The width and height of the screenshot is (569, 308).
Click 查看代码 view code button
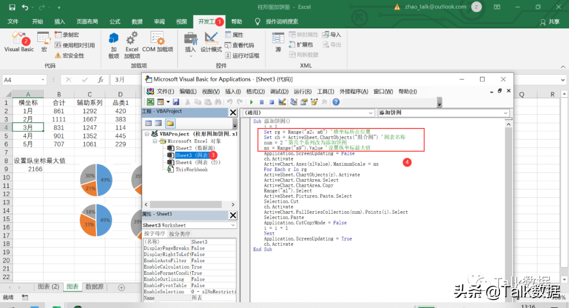tap(240, 45)
